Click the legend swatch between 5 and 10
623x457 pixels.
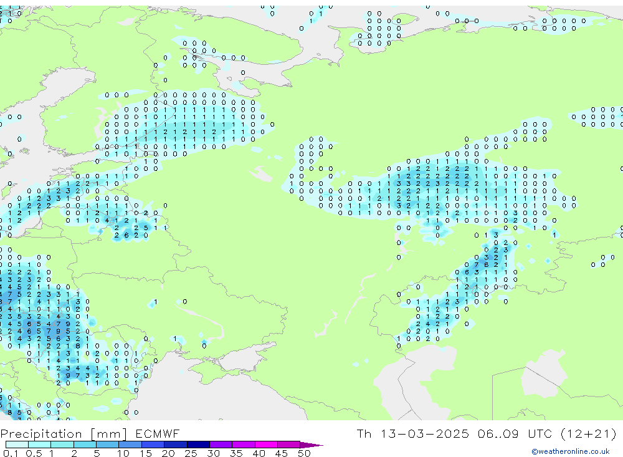point(108,445)
